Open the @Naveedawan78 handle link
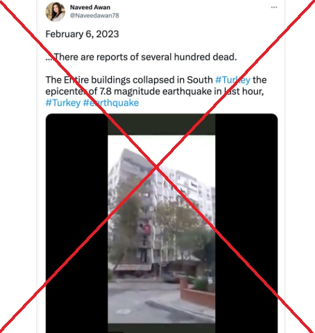 pos(94,15)
